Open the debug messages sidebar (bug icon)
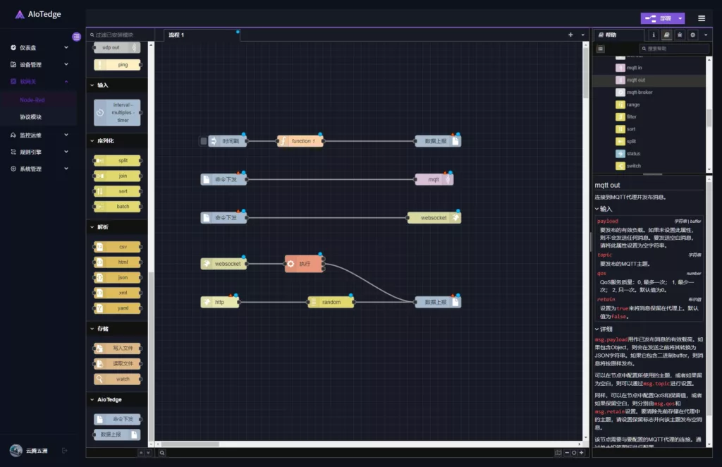The height and width of the screenshot is (467, 722). [x=680, y=35]
